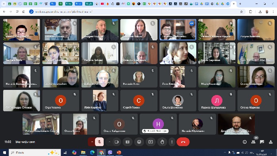The image size is (277, 156).
Task: Open Chrome browser menu three dots
Action: [273, 11]
